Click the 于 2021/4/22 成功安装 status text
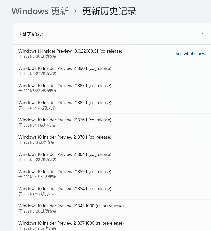 coord(37,160)
